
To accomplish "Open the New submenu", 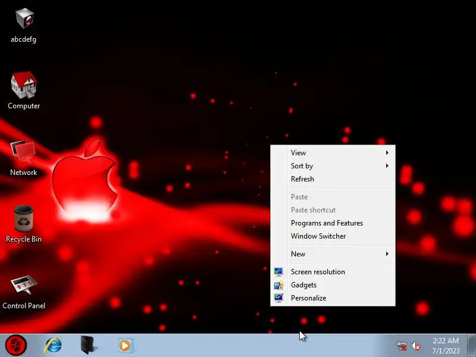I will (x=333, y=254).
